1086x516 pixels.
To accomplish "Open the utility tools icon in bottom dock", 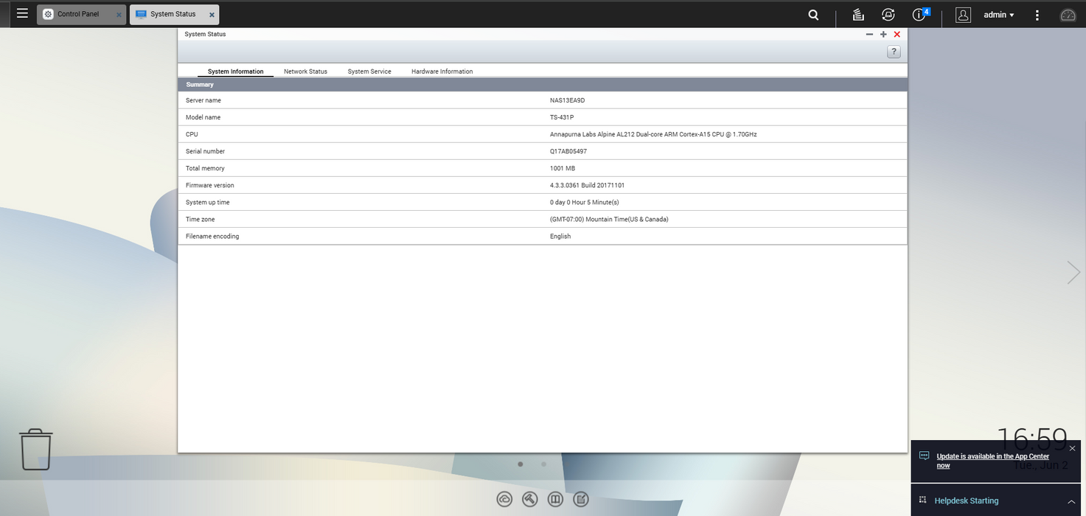I will click(530, 499).
